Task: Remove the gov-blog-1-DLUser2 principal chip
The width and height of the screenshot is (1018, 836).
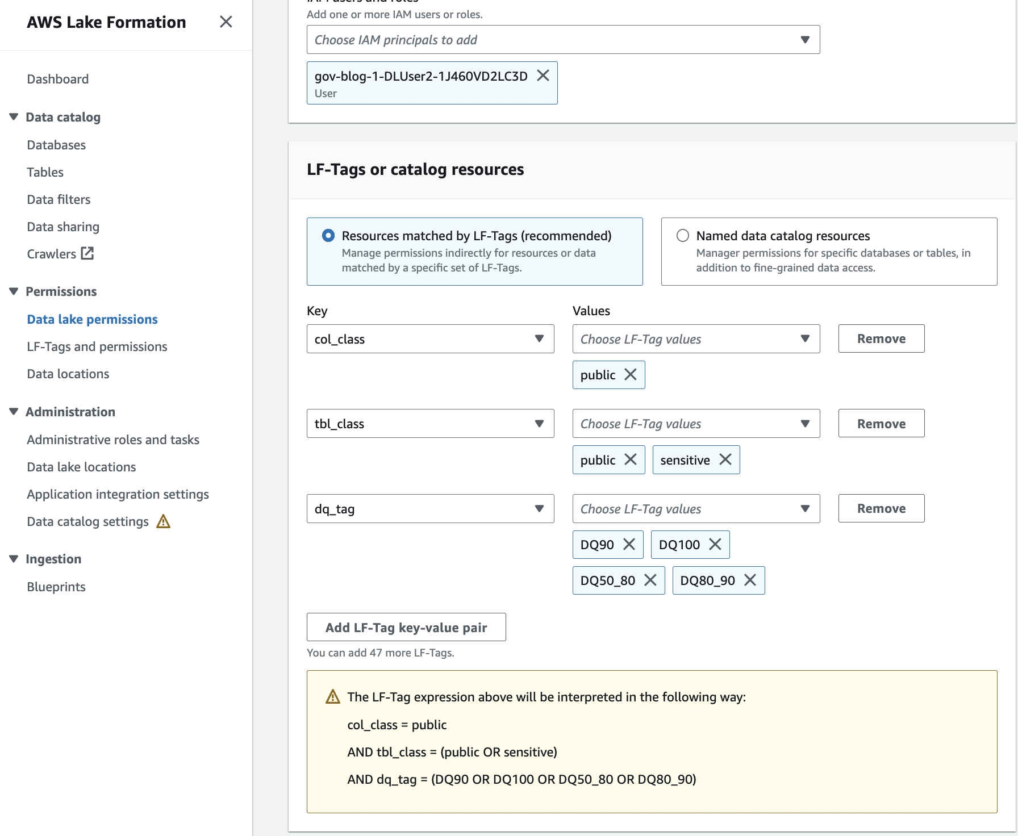Action: (543, 76)
